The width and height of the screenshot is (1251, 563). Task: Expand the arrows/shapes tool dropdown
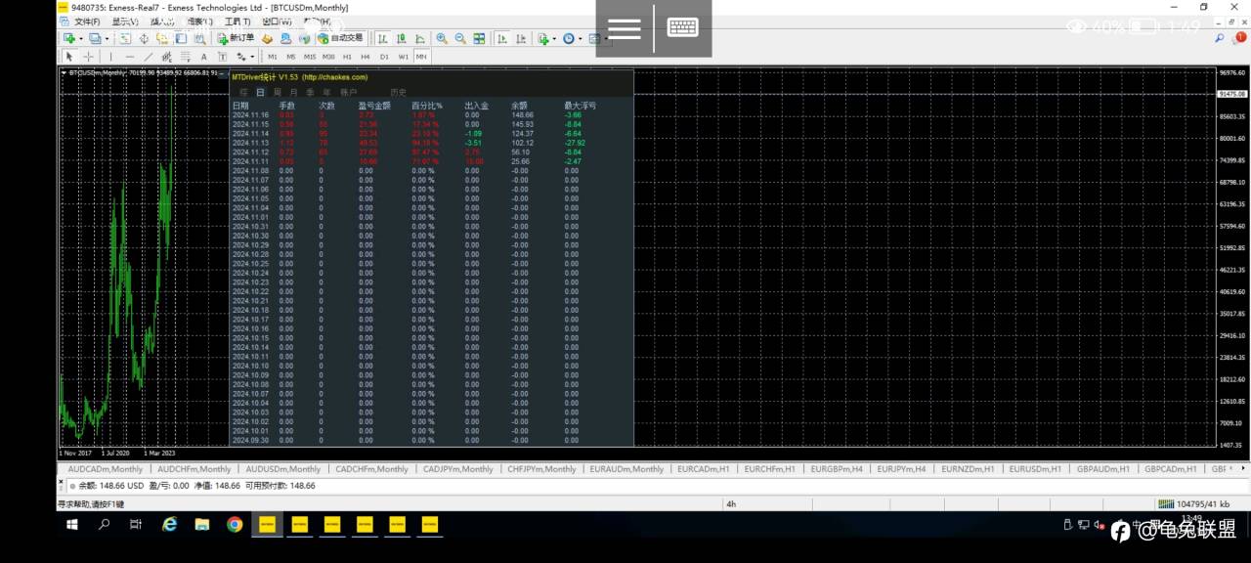pos(252,57)
